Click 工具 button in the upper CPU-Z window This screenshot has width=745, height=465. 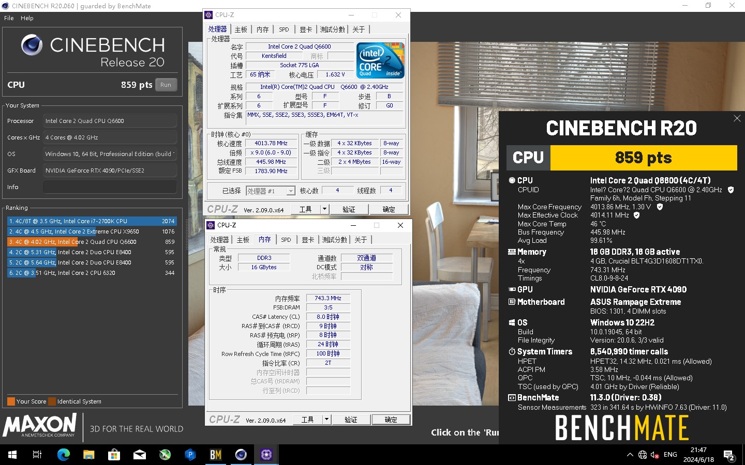[306, 209]
